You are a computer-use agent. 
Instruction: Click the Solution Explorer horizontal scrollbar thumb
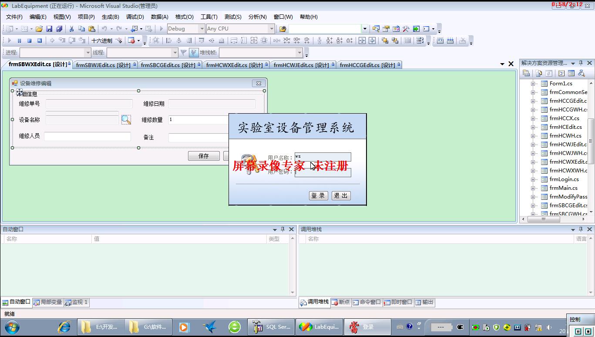pos(544,219)
